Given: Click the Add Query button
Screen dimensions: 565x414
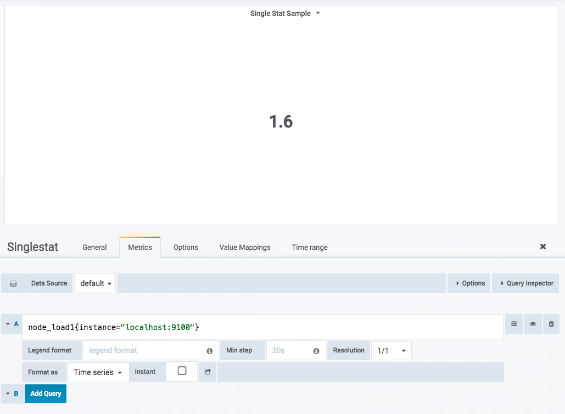Looking at the screenshot, I should [46, 394].
